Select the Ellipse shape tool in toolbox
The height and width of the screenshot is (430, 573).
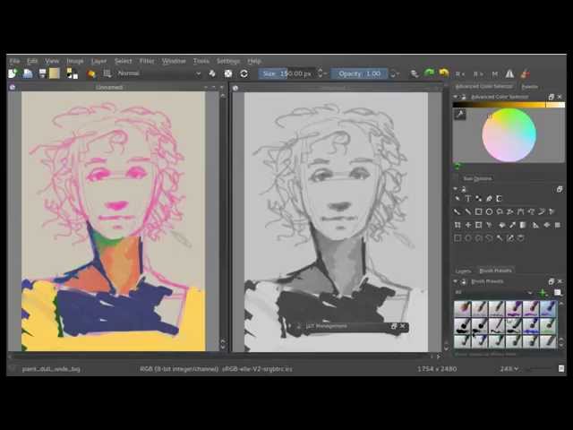click(489, 211)
